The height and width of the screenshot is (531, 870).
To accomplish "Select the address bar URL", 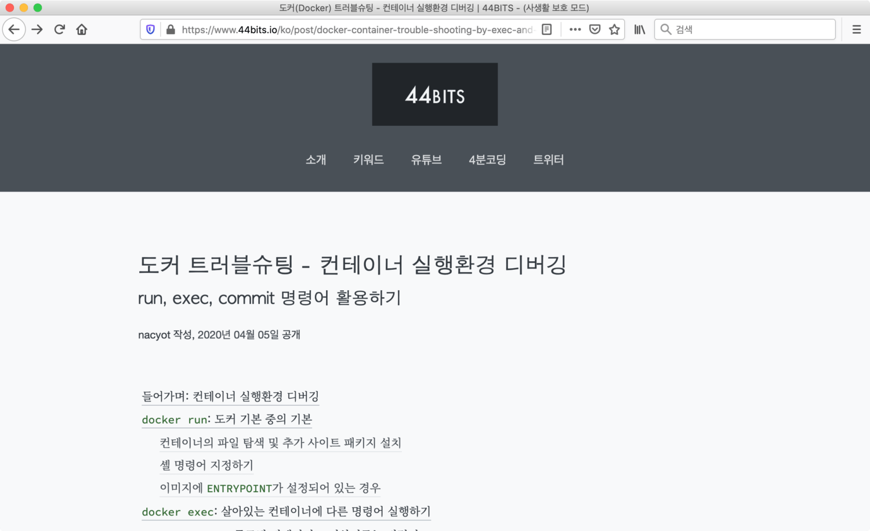I will click(357, 30).
